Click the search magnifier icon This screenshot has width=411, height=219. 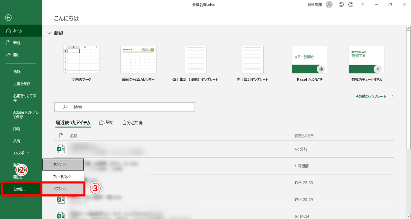[x=65, y=107]
